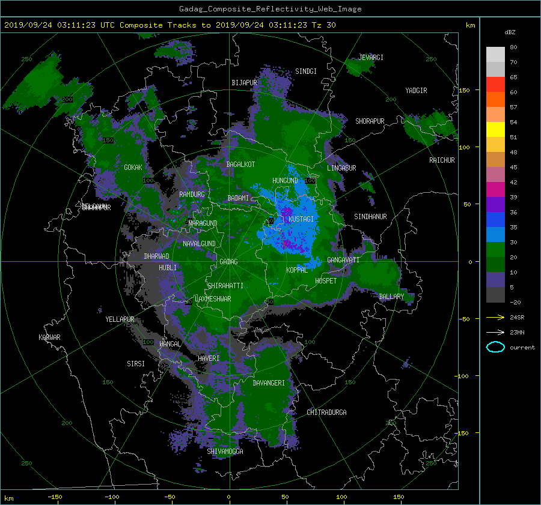Image resolution: width=541 pixels, height=505 pixels.
Task: Click the DAVANGERI label
Action: click(269, 383)
